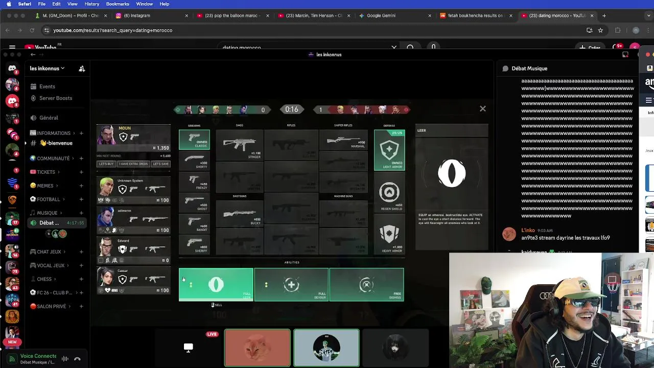
Task: Add a channel to FOOTBALL with plus icon
Action: pyautogui.click(x=81, y=199)
